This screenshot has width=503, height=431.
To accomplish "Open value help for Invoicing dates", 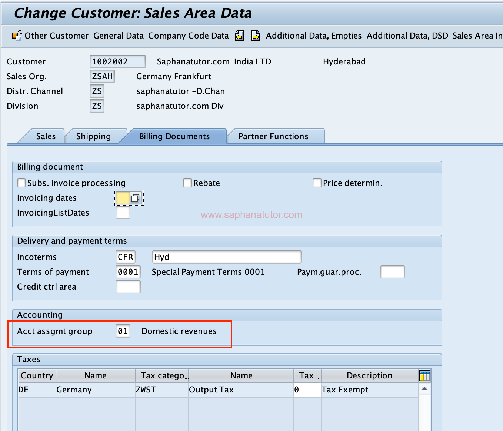I will pos(135,198).
